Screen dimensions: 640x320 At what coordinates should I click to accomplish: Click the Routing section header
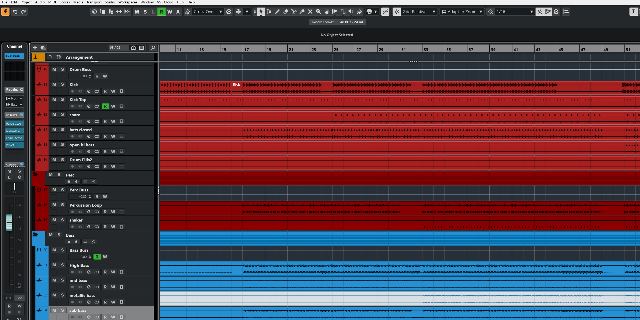coord(12,90)
